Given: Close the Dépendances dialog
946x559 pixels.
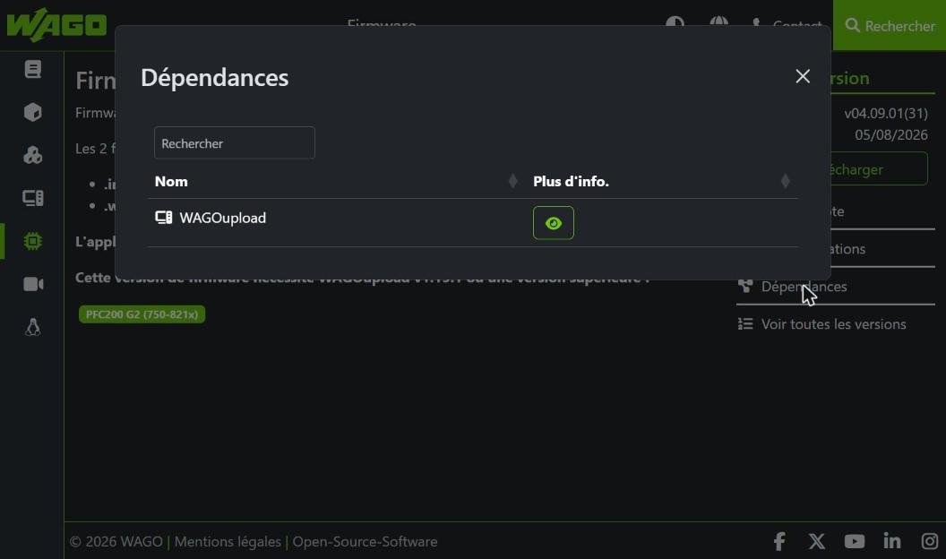Looking at the screenshot, I should click(803, 76).
